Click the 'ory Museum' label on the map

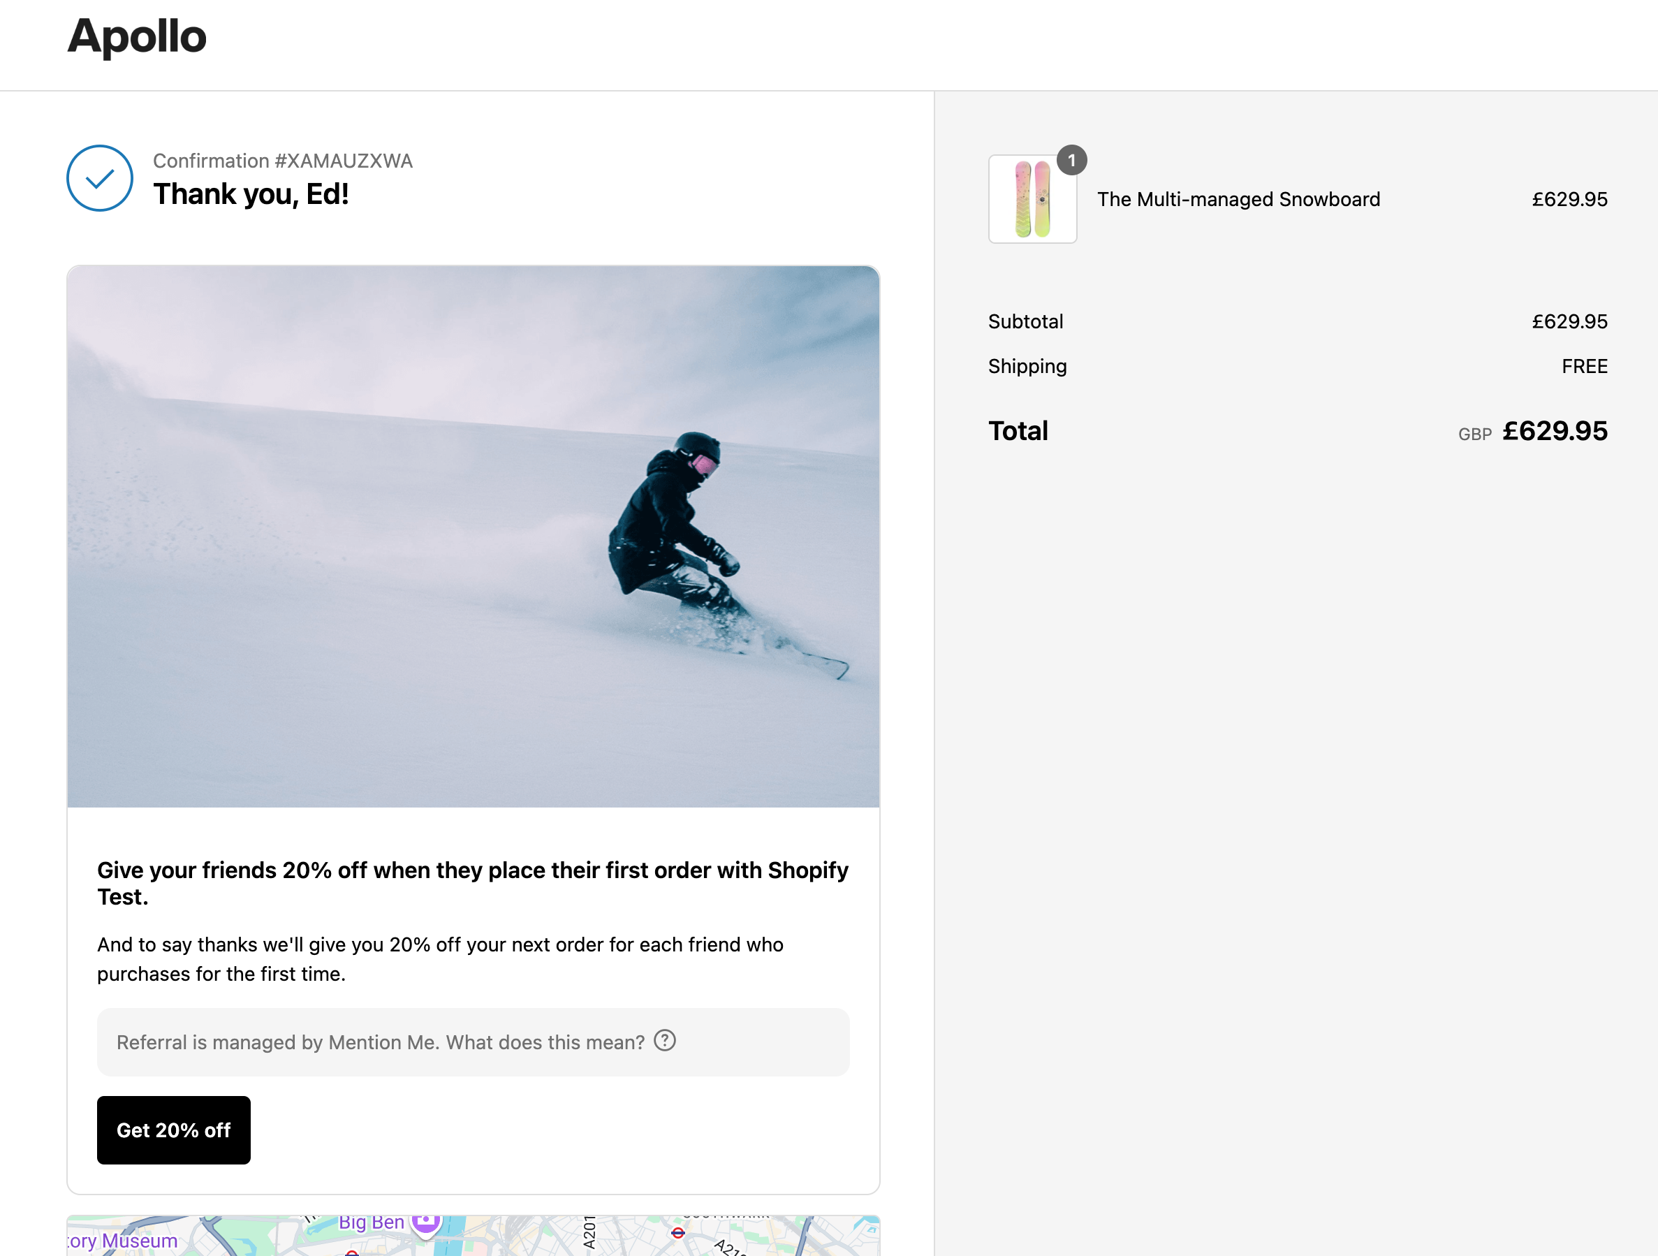point(122,1241)
